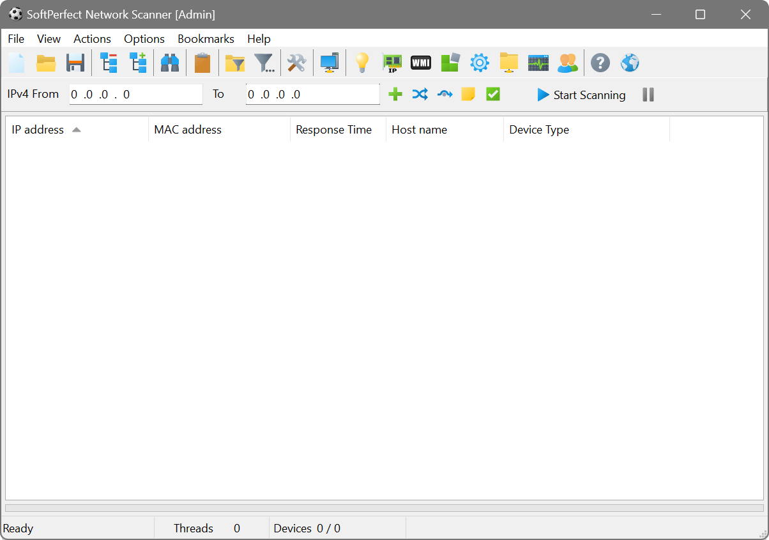The width and height of the screenshot is (769, 540).
Task: Open the View menu
Action: [x=49, y=39]
